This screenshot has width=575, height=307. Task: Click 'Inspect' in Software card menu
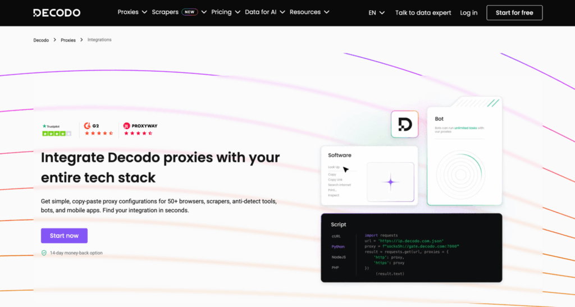tap(334, 195)
